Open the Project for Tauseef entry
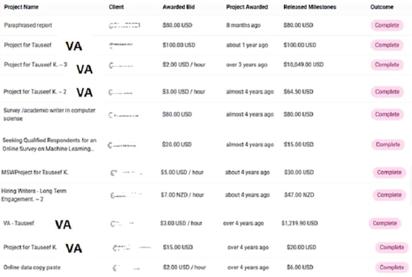The image size is (412, 277). click(28, 45)
